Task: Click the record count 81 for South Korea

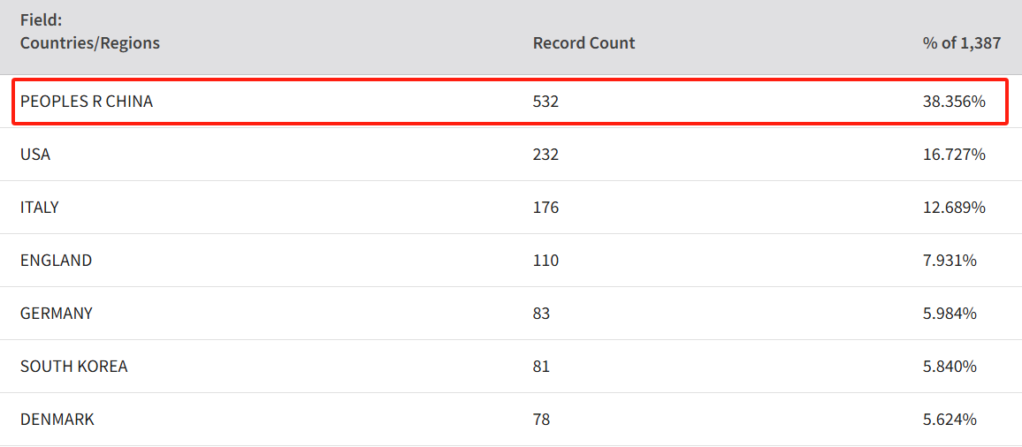Action: 542,367
